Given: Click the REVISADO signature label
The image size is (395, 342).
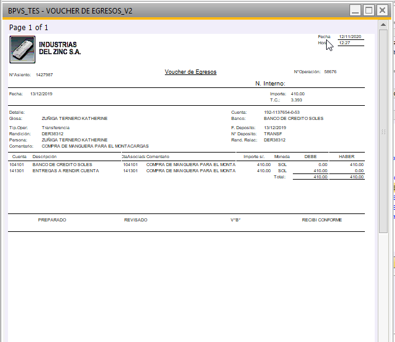Looking at the screenshot, I should 135,220.
